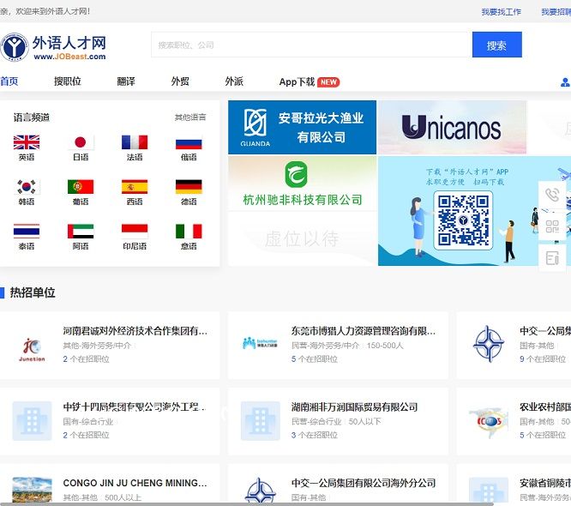Click the QR code floating sidebar icon
The height and width of the screenshot is (506, 571).
coord(552,226)
